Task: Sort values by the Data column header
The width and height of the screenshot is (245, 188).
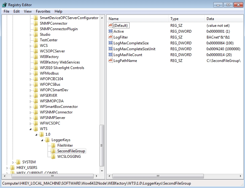Action: (224, 19)
